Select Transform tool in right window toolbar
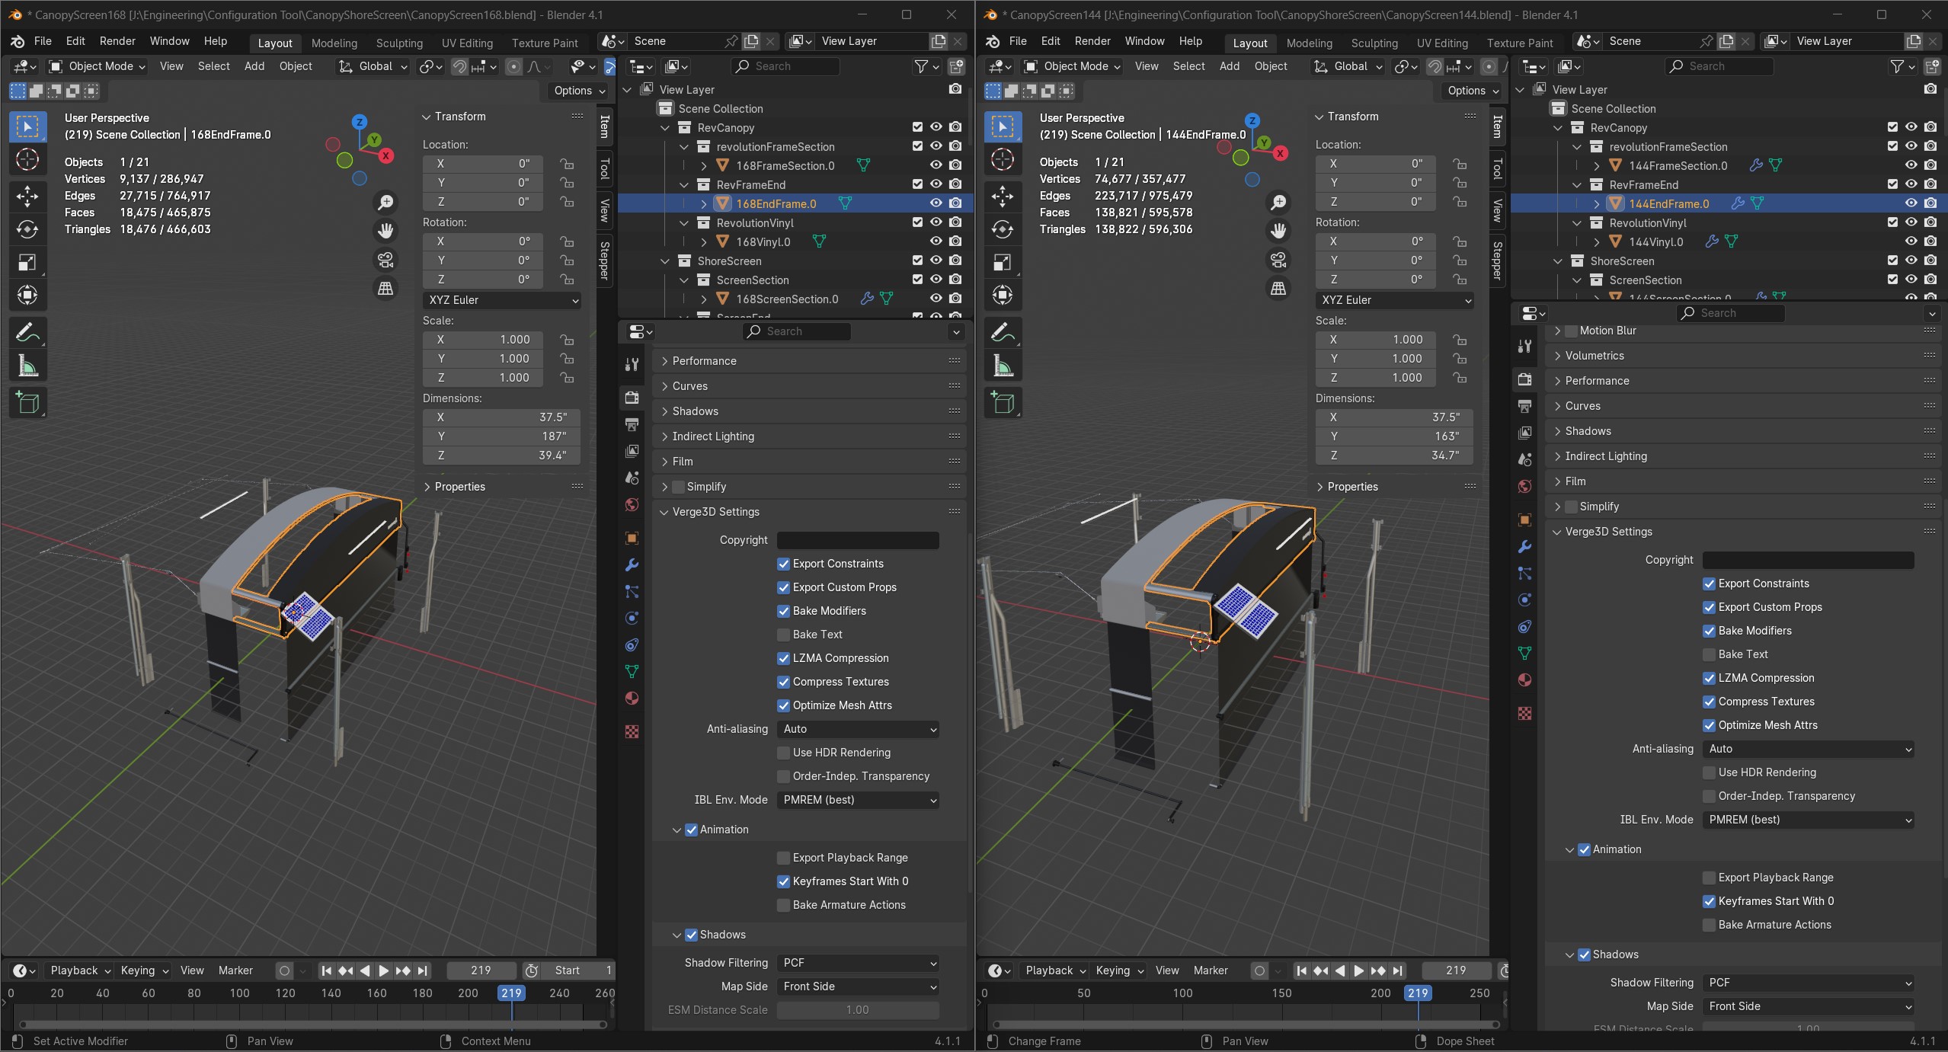This screenshot has height=1052, width=1948. point(1003,294)
